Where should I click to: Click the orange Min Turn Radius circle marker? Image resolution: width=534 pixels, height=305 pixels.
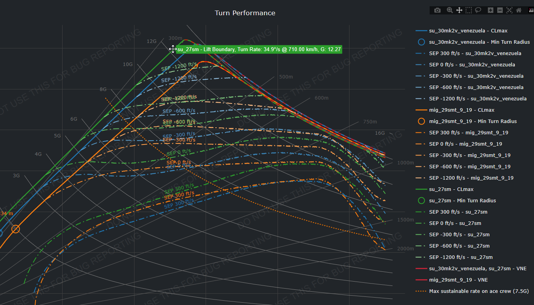[x=16, y=229]
